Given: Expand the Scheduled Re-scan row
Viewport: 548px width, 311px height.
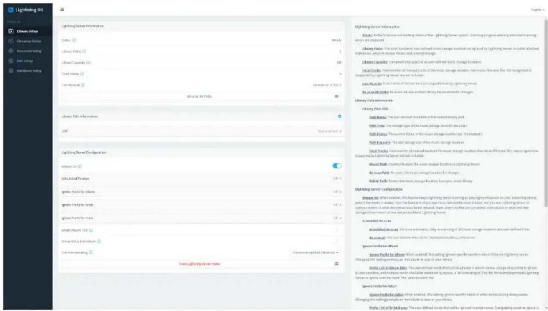Looking at the screenshot, I should coord(201,179).
